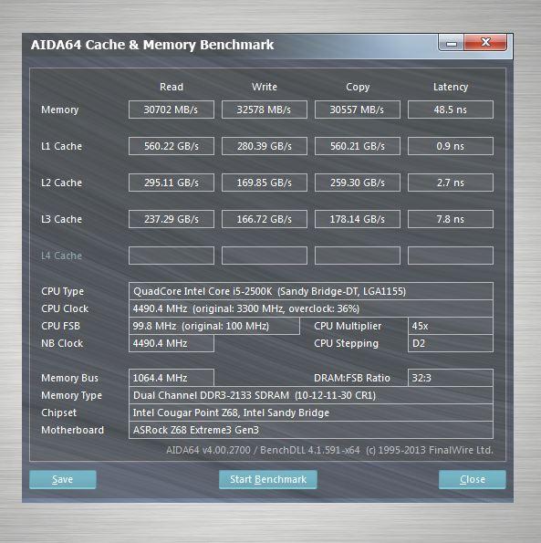Click Start Benchmark button
The height and width of the screenshot is (543, 541).
268,479
